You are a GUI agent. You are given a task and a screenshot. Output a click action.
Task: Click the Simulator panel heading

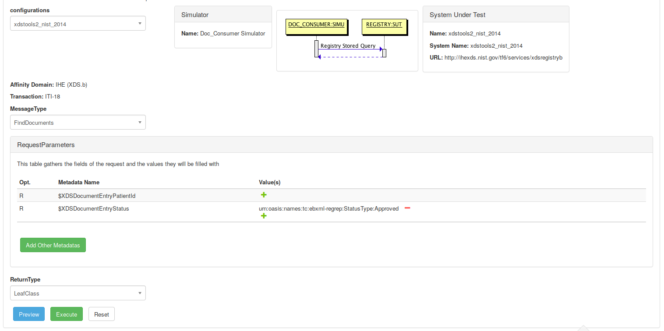[x=195, y=15]
